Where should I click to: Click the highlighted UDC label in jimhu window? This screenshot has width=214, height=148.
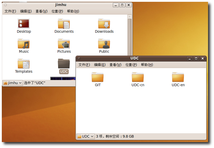click(x=64, y=71)
